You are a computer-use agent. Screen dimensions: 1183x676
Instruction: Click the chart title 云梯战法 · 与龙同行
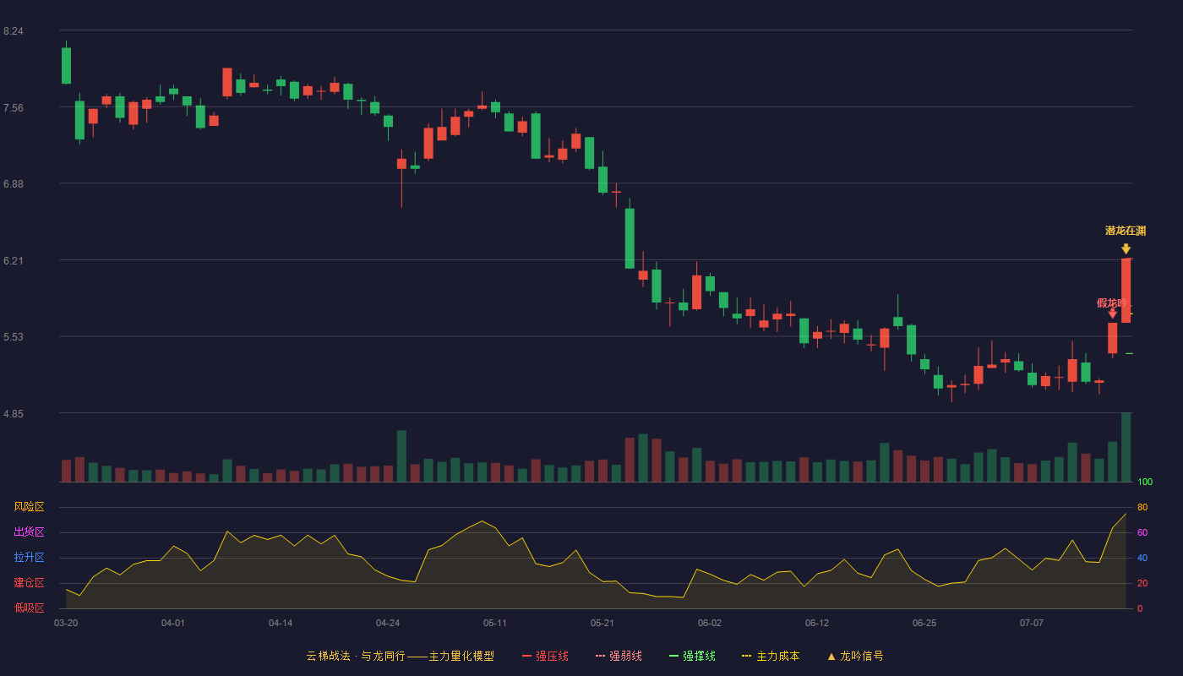pos(355,656)
